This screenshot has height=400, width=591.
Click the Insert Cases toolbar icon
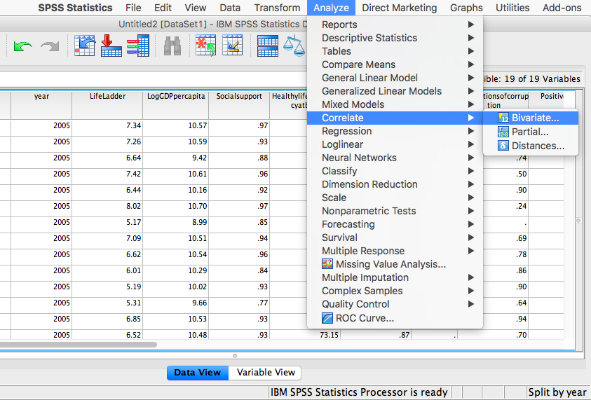coord(206,46)
